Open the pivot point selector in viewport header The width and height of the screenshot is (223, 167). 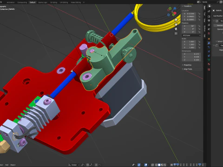pyautogui.click(x=83, y=165)
